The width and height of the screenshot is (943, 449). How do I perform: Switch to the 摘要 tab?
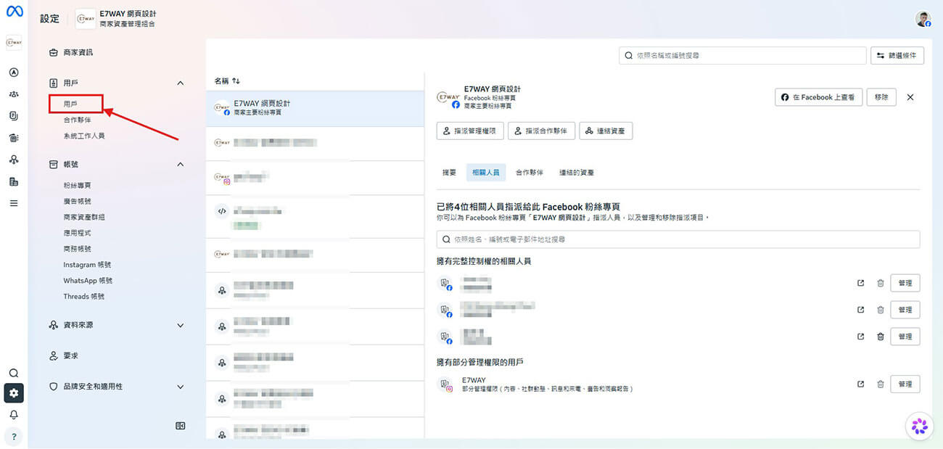[x=450, y=173]
